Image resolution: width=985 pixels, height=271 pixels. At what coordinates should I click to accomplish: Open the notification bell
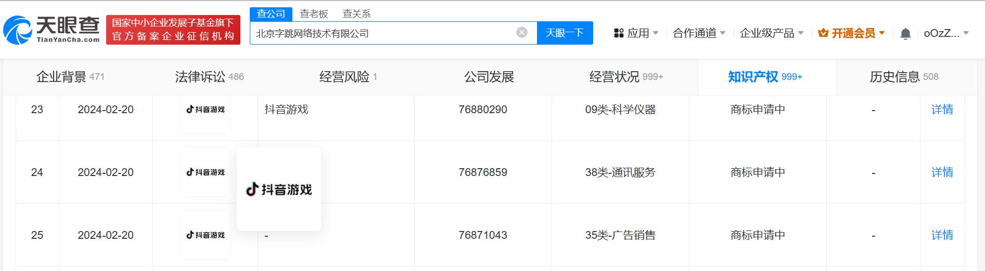[x=905, y=34]
